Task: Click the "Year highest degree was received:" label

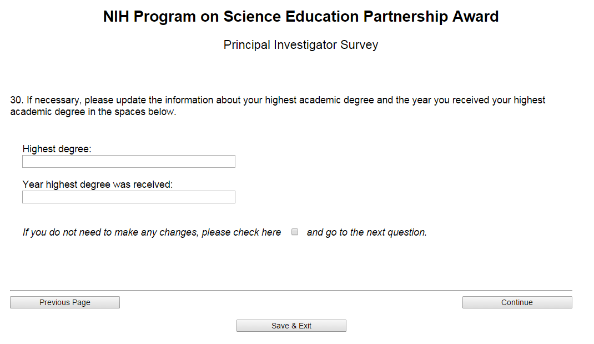Action: tap(98, 185)
